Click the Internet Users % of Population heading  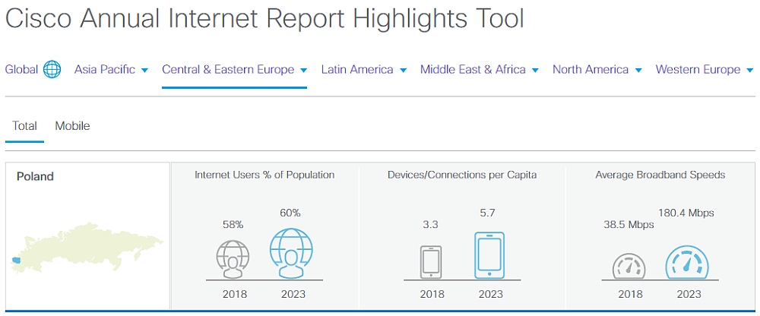264,175
